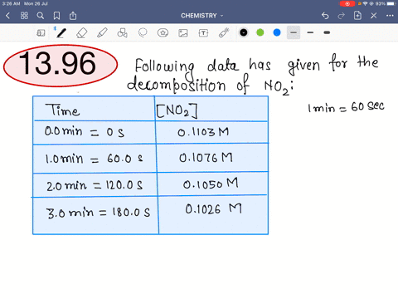Select the Laser pointer tool
Image resolution: width=398 pixels, height=299 pixels.
click(224, 33)
